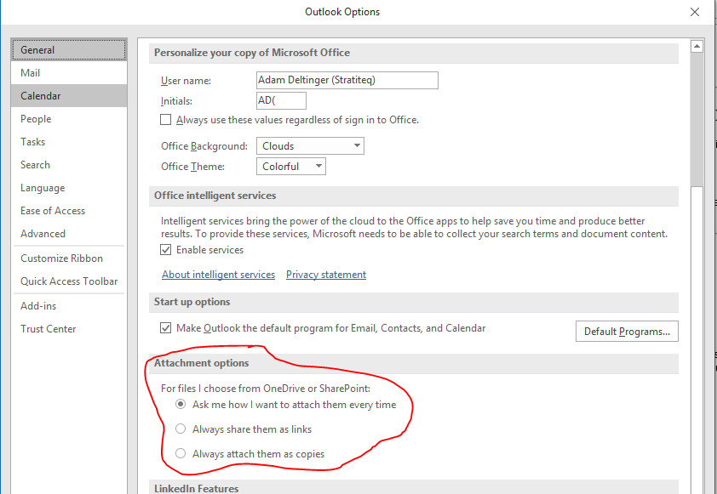Viewport: 717px width, 494px height.
Task: Open Add-ins options category
Action: coord(69,306)
